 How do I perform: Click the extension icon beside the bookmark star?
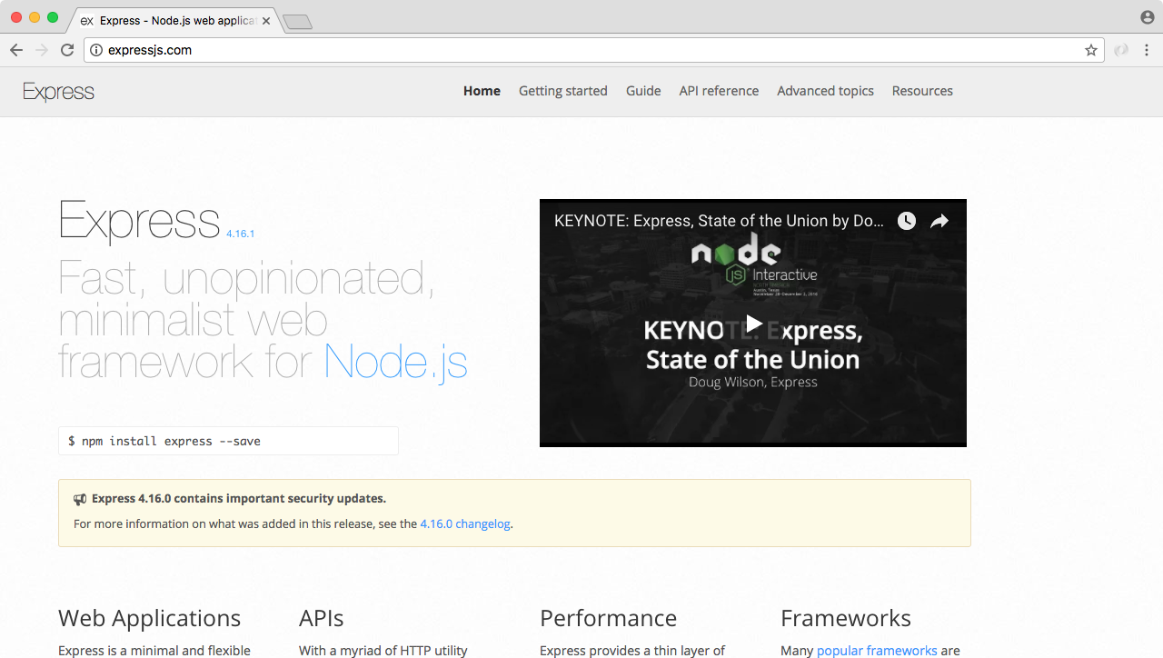tap(1121, 51)
